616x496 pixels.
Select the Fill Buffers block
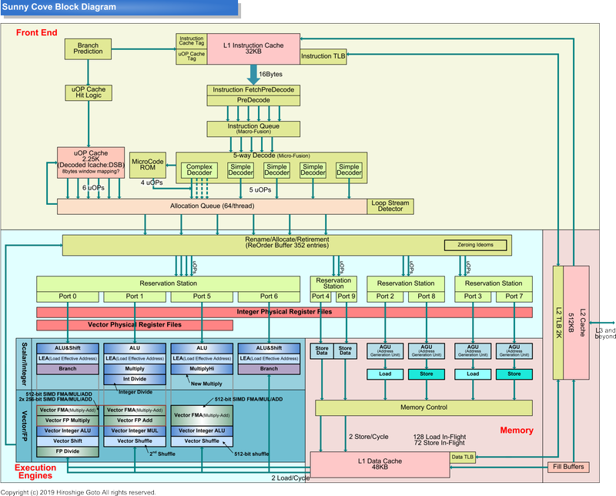click(x=568, y=467)
